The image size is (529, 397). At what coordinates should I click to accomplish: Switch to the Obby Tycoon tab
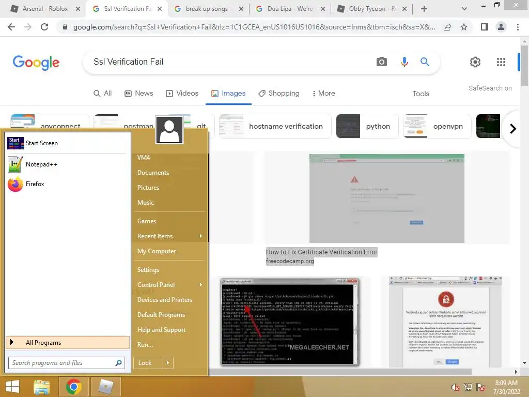coord(372,9)
